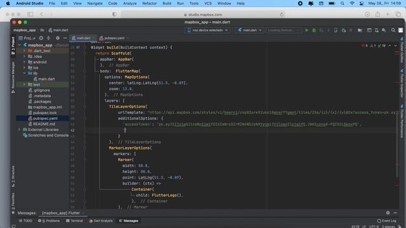Open the Project tool window side tab
Image resolution: width=406 pixels, height=228 pixels.
coord(13,45)
